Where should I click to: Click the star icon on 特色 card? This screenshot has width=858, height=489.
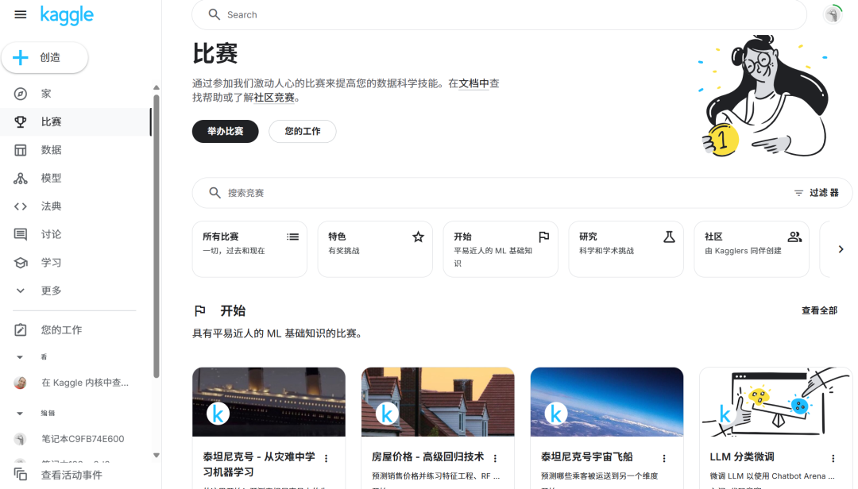418,237
